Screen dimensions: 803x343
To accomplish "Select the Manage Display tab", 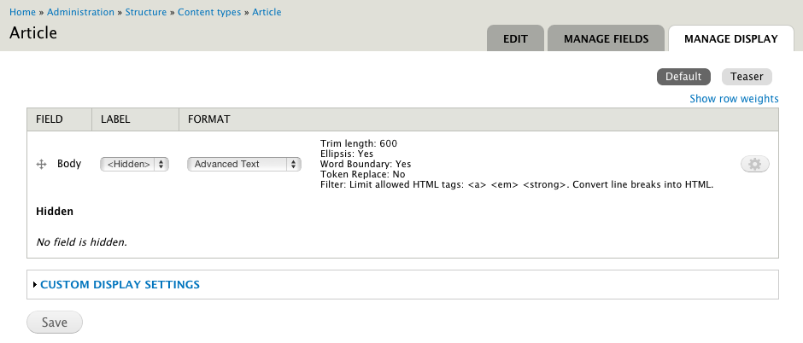I will [730, 38].
